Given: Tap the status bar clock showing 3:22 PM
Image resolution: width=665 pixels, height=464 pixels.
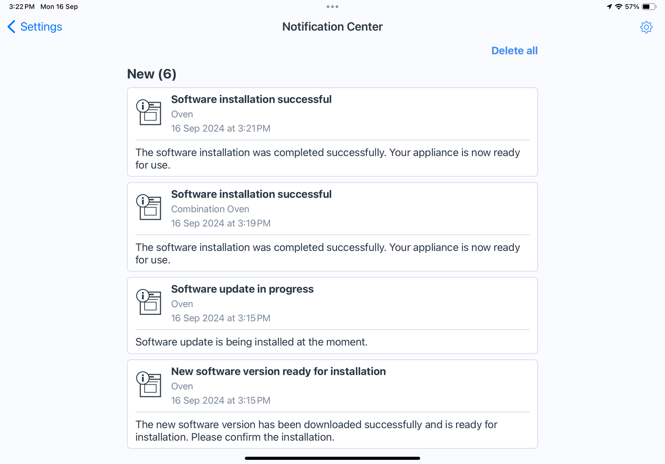Looking at the screenshot, I should (x=22, y=7).
